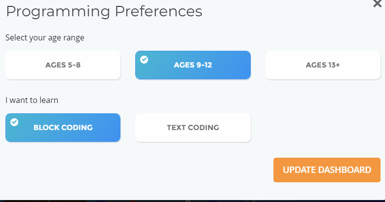Click the checkmark icon on Ages 9-12
The height and width of the screenshot is (202, 385).
(144, 60)
